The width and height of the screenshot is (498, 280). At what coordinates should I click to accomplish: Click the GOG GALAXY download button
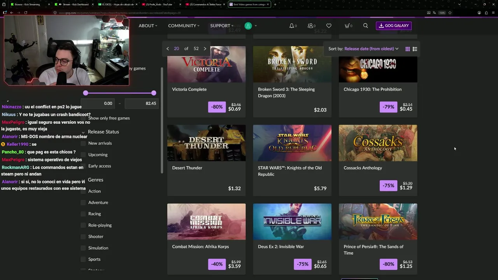(394, 26)
